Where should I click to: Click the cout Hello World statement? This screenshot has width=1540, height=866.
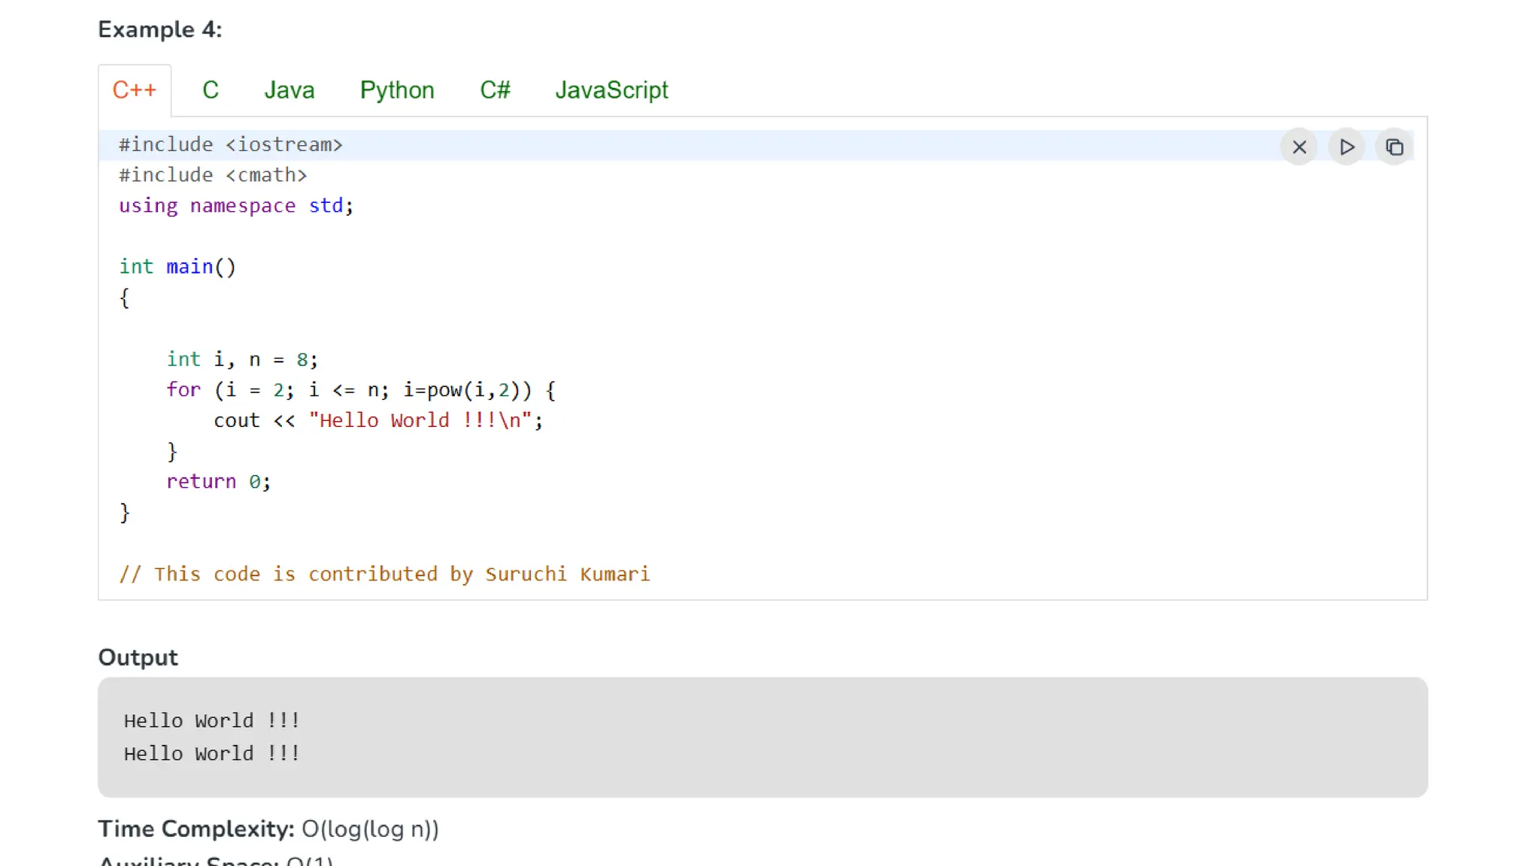click(377, 421)
